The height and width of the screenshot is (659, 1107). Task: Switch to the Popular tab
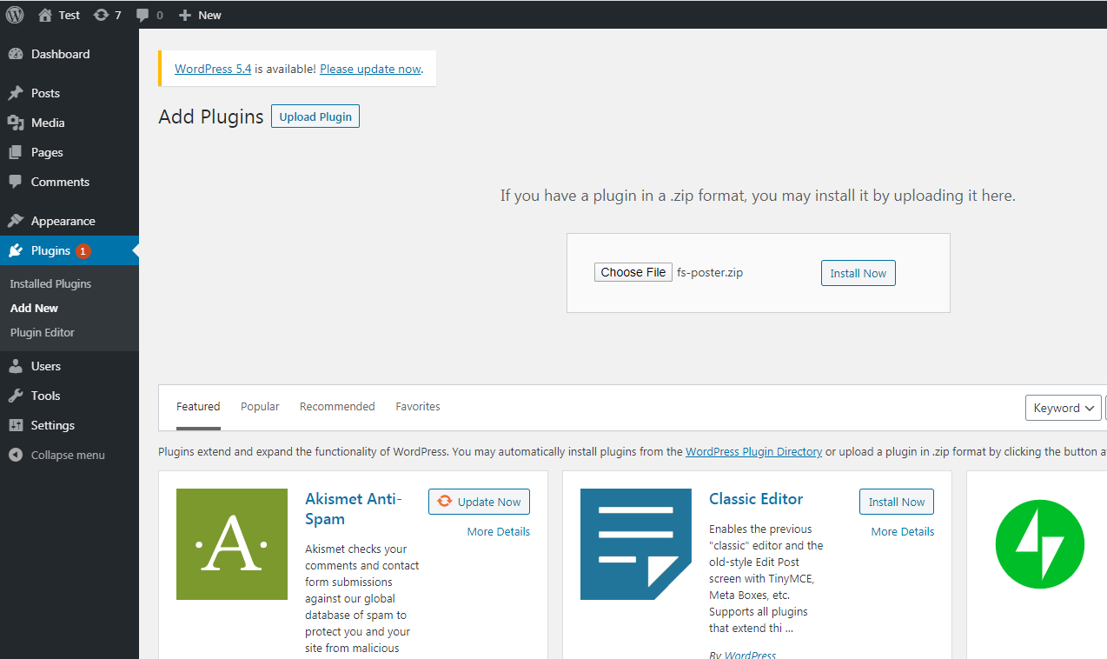[x=260, y=406]
